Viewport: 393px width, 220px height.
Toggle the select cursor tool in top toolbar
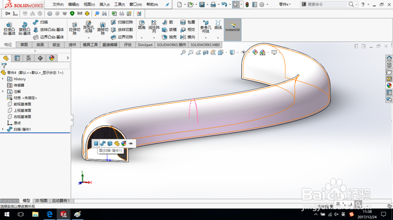(235, 4)
